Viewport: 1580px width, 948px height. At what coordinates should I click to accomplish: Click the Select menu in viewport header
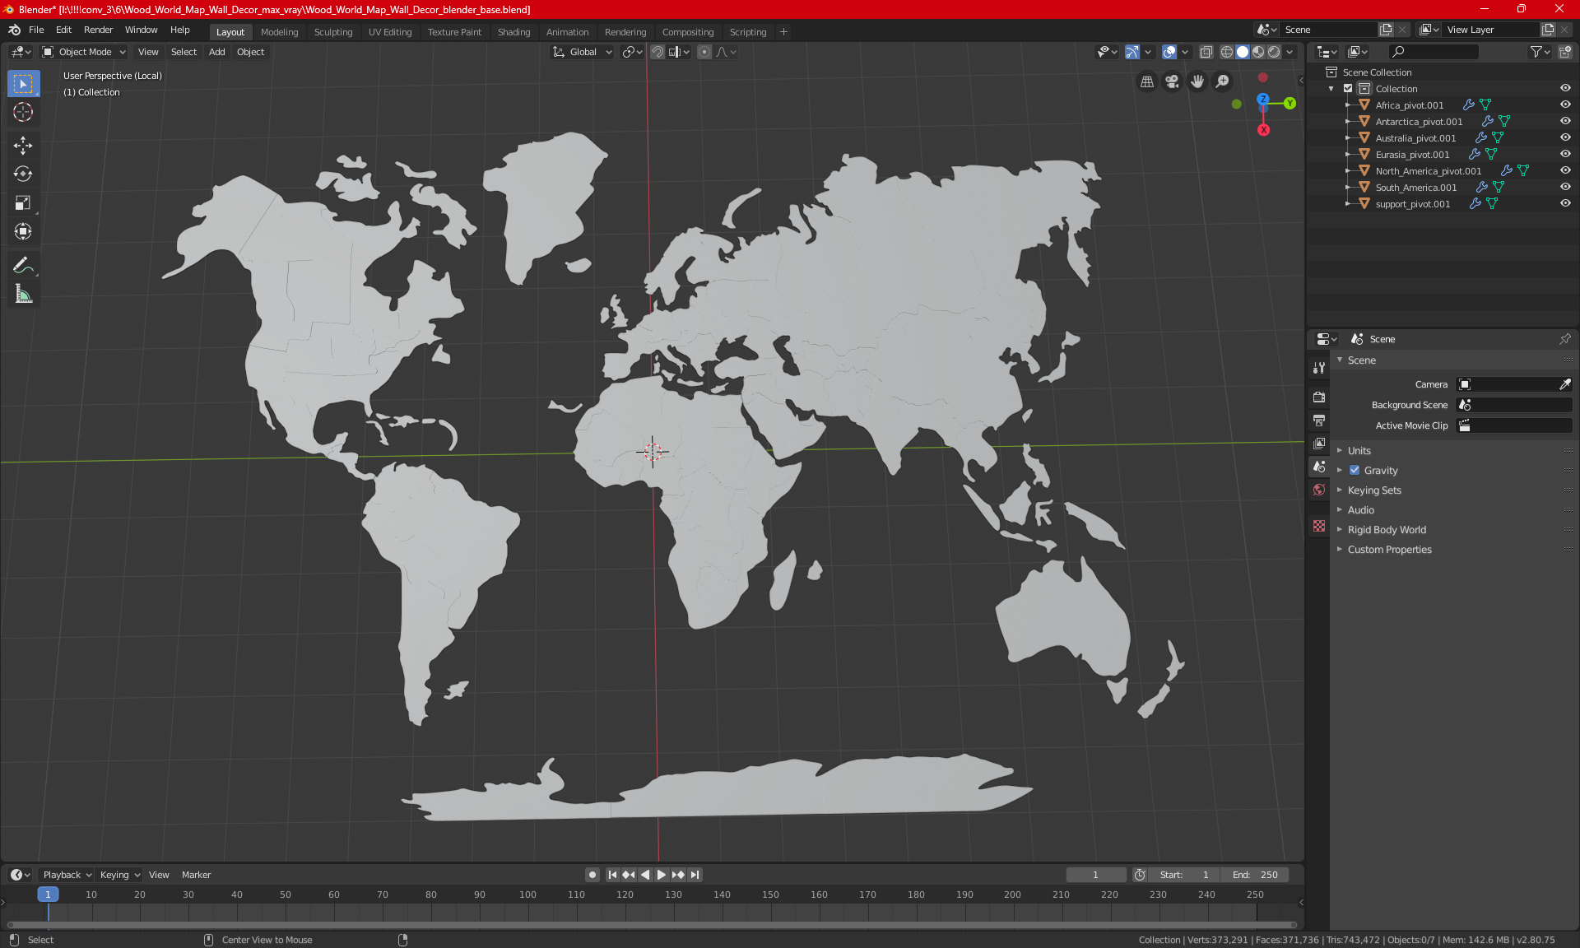pyautogui.click(x=184, y=52)
